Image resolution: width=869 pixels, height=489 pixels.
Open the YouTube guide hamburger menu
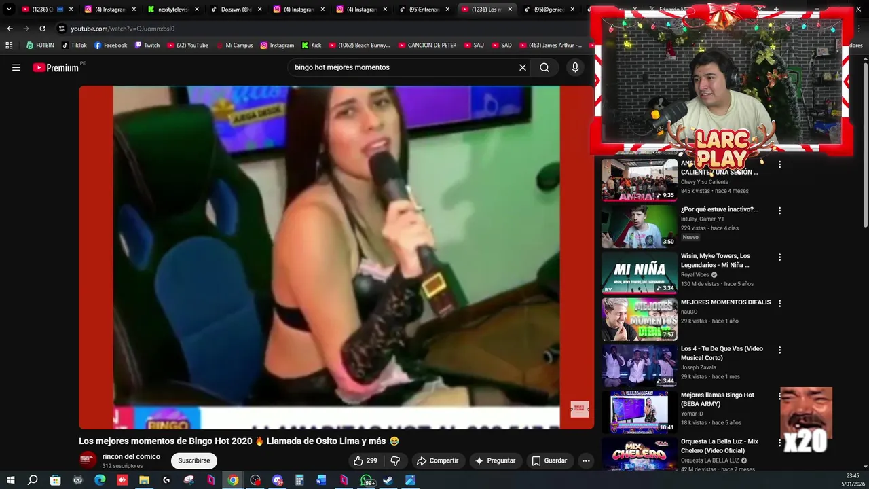coord(16,67)
